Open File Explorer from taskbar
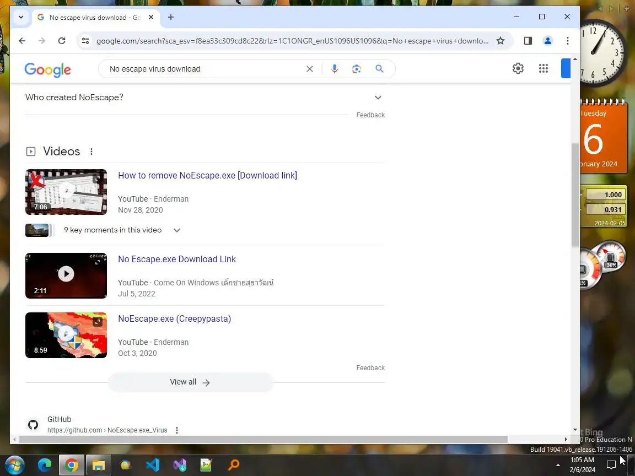 pos(99,464)
